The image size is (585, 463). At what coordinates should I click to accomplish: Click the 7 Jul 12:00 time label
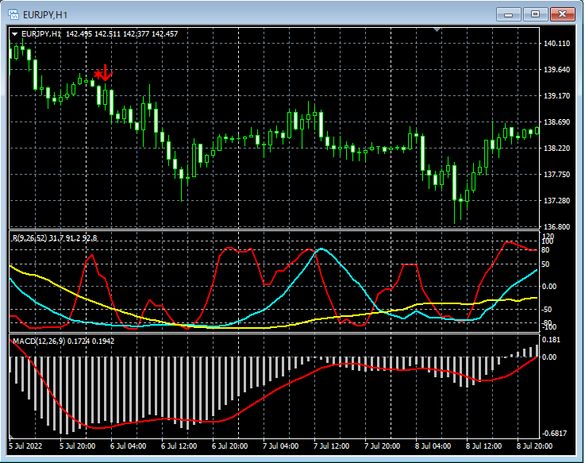pos(332,446)
